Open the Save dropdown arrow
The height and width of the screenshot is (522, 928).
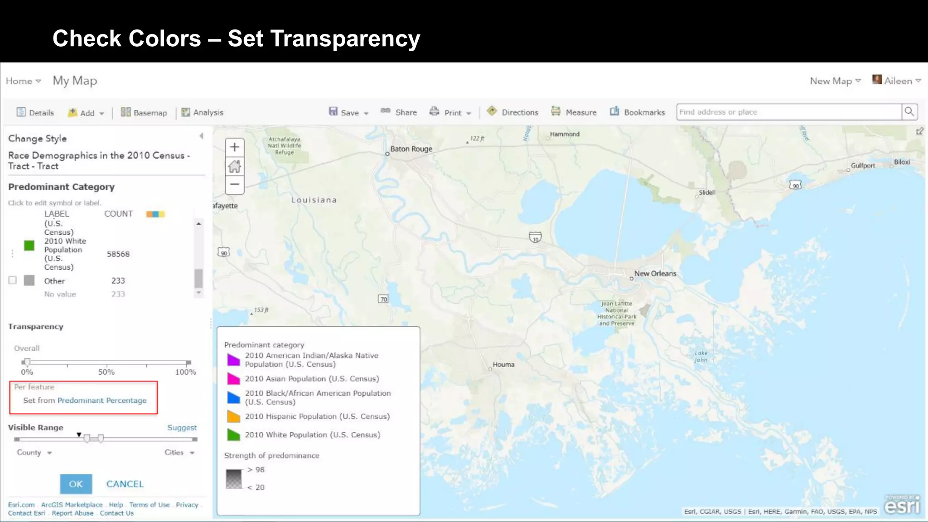[x=366, y=113]
